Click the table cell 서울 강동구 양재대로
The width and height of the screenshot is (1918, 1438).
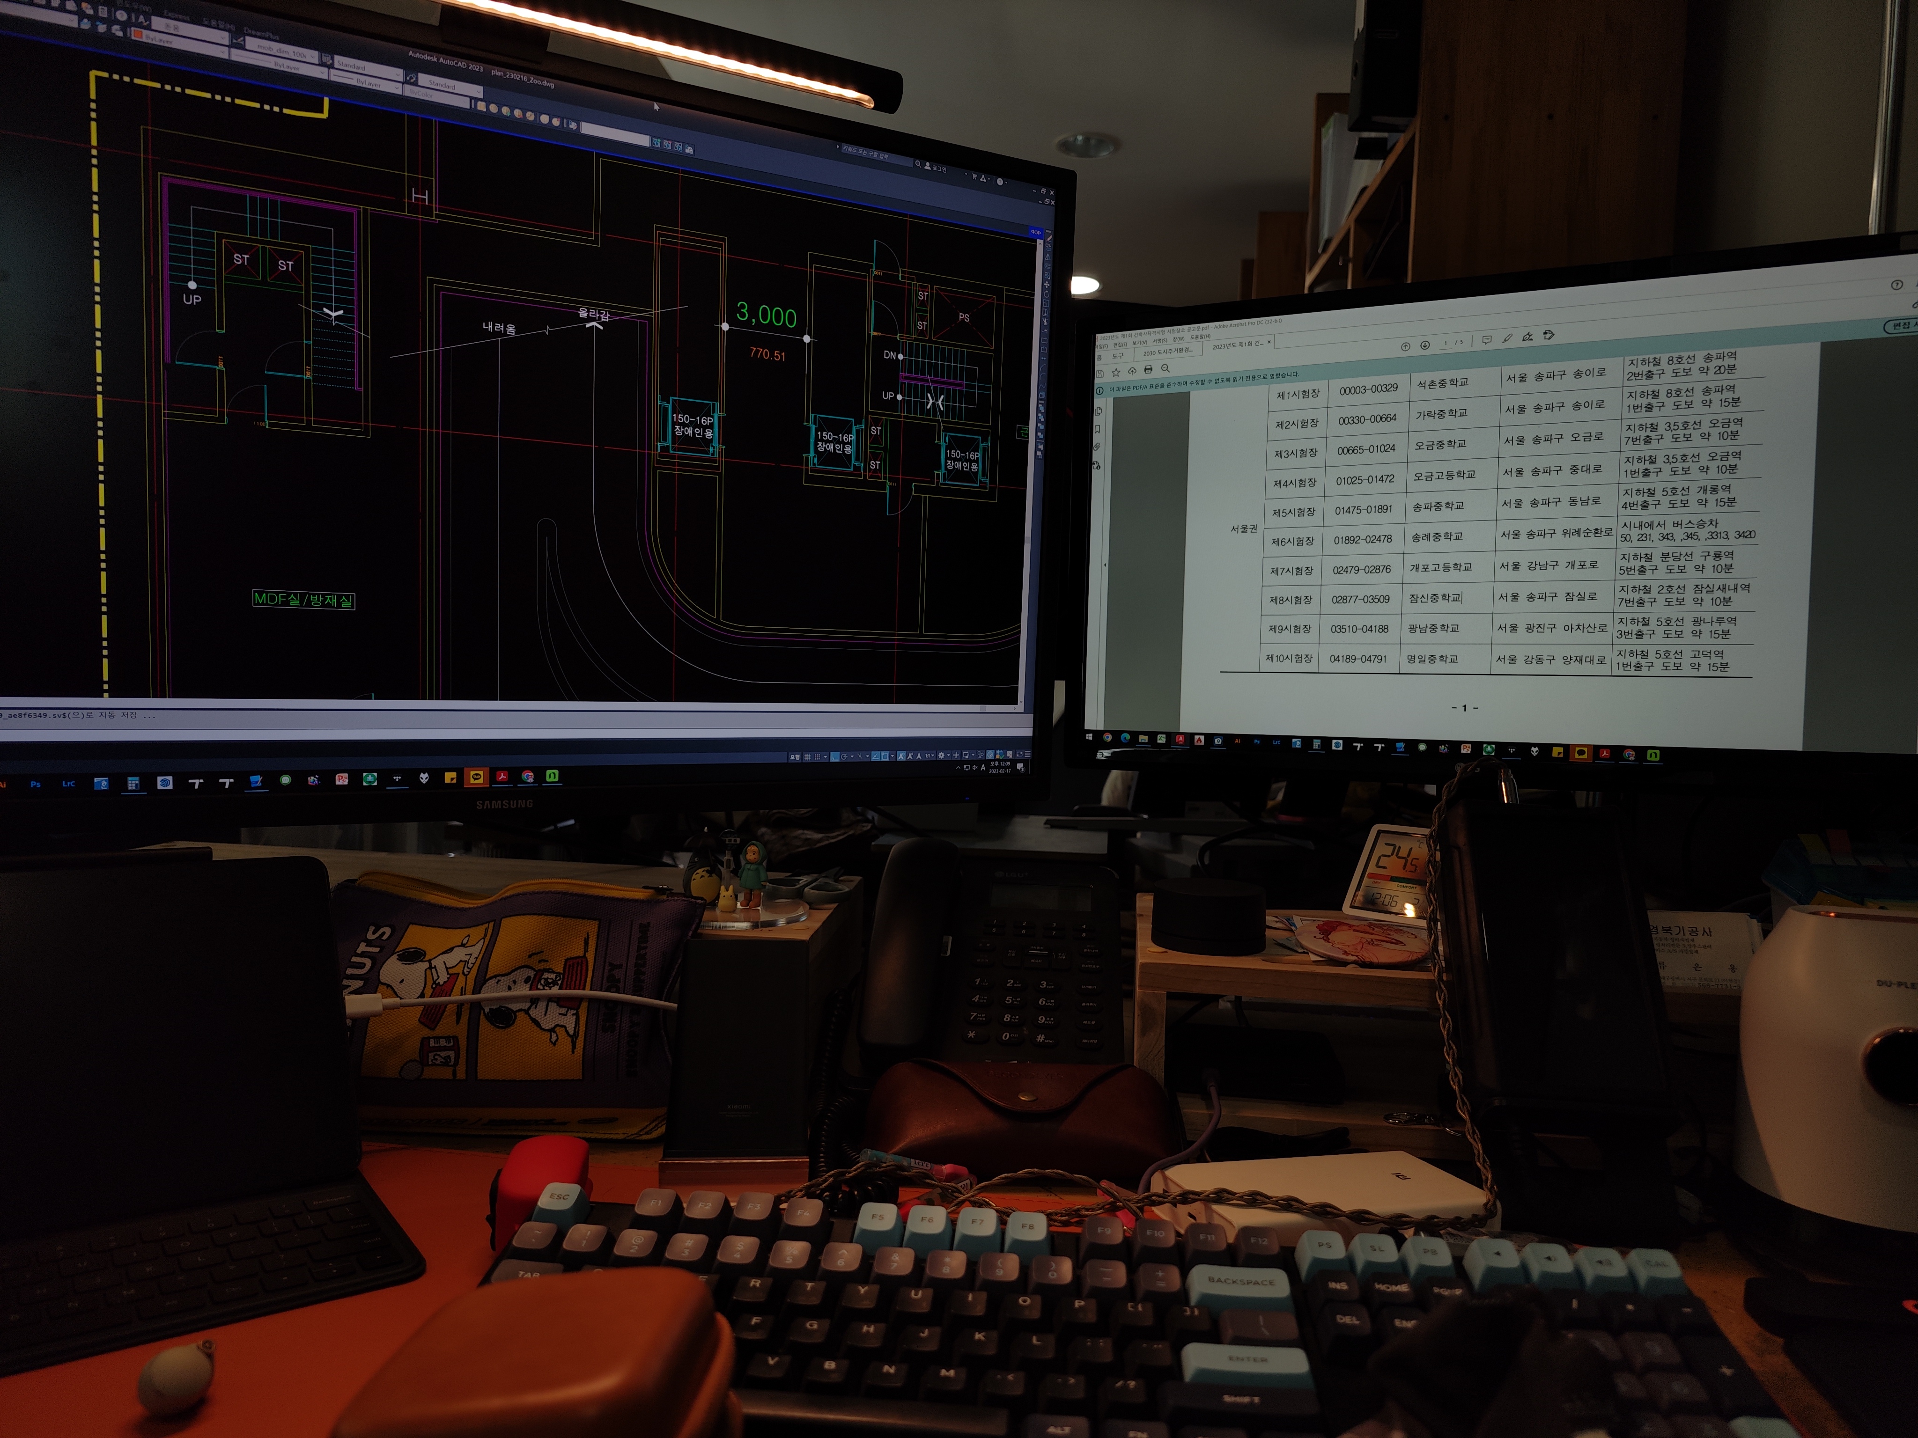[1550, 659]
